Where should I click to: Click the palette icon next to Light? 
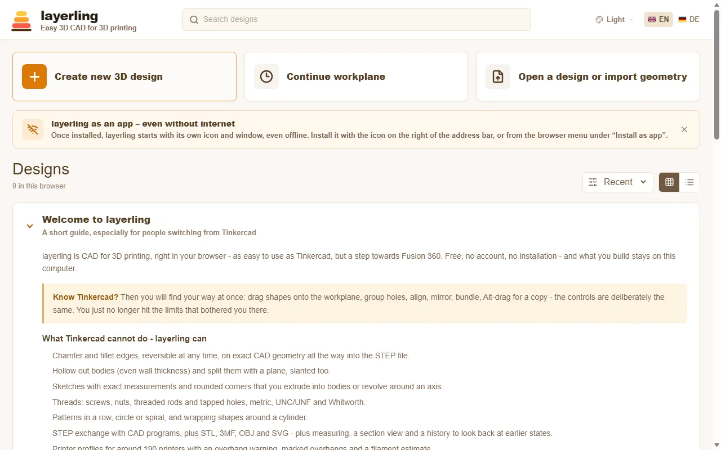599,20
